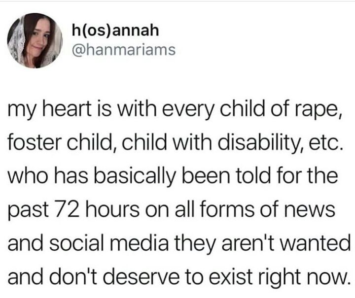Click the word 'basically' in the tweet
Screen dimensions: 355x298
tap(135, 177)
